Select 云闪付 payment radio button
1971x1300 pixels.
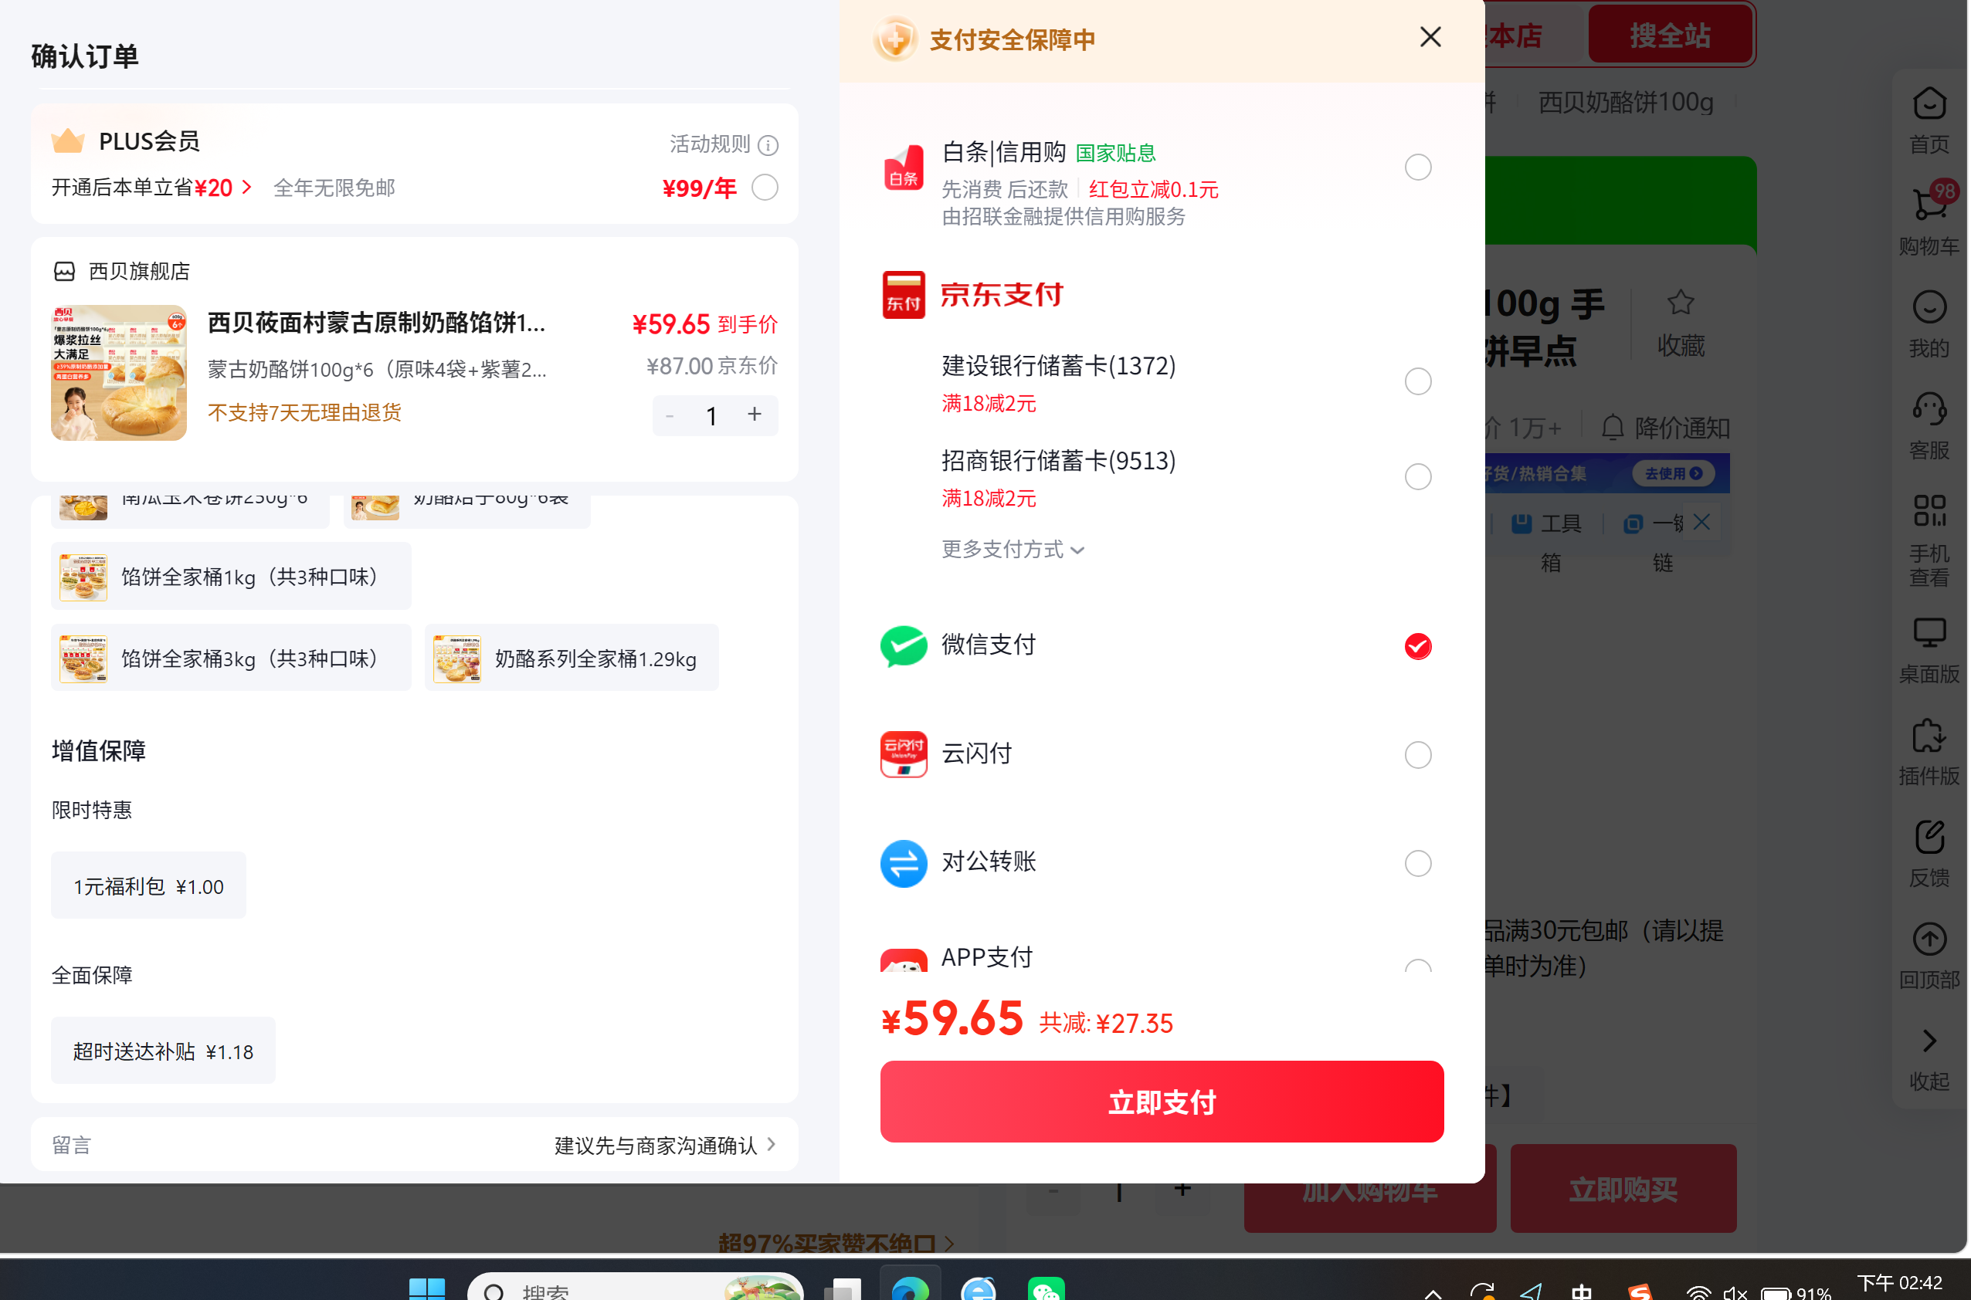click(1418, 755)
